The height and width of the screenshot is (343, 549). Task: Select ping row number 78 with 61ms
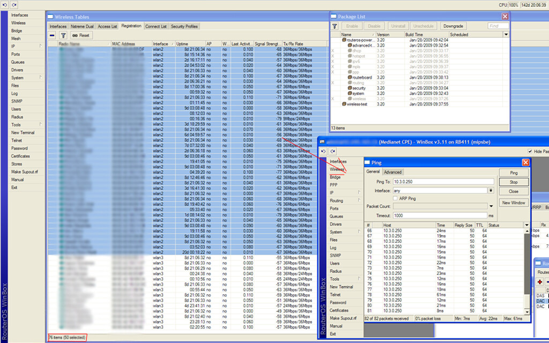click(x=444, y=295)
